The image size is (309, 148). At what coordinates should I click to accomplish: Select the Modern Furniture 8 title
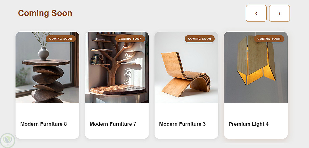click(44, 124)
